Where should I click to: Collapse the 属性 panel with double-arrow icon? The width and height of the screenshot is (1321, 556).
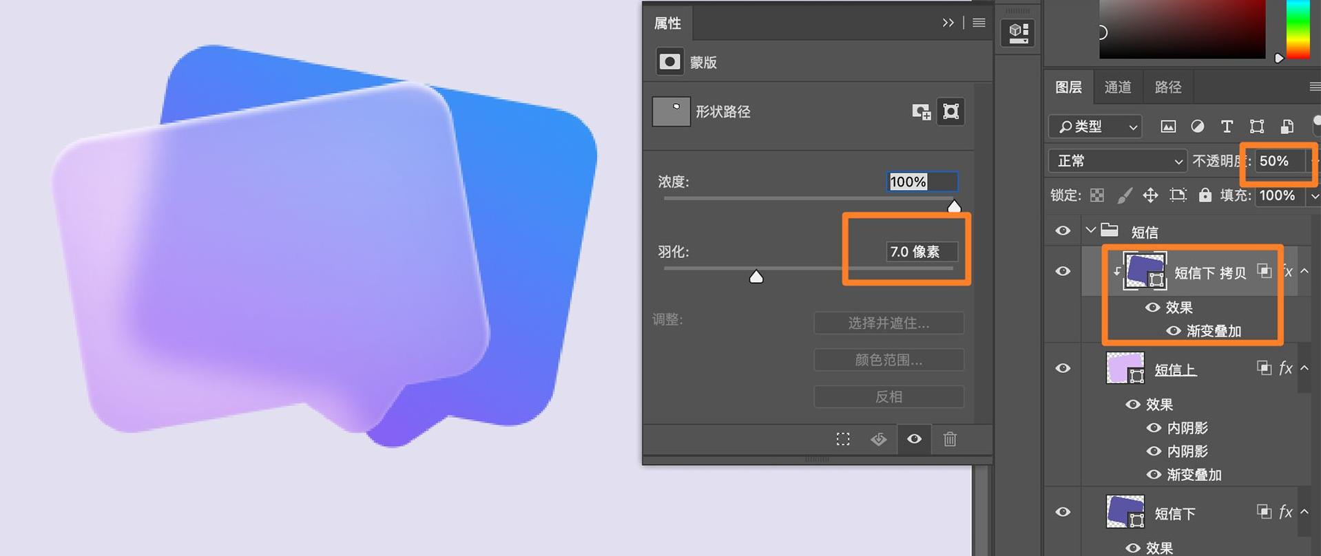[x=948, y=23]
